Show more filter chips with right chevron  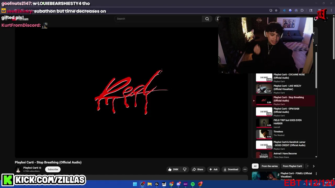314,166
